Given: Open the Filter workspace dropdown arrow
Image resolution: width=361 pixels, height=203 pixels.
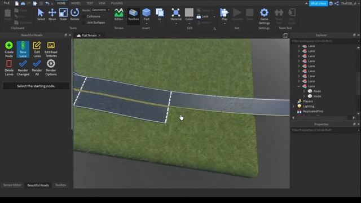Looking at the screenshot, I should (x=359, y=41).
